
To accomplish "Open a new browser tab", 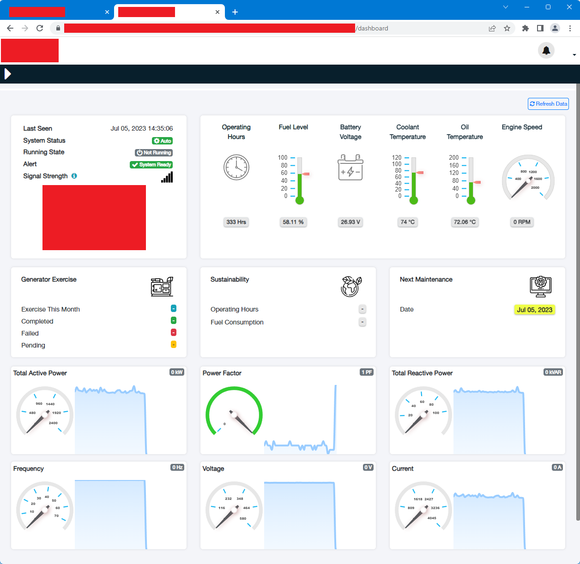I will [x=235, y=12].
